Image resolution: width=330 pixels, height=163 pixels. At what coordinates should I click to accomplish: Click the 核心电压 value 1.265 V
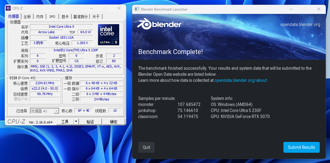coord(82,43)
